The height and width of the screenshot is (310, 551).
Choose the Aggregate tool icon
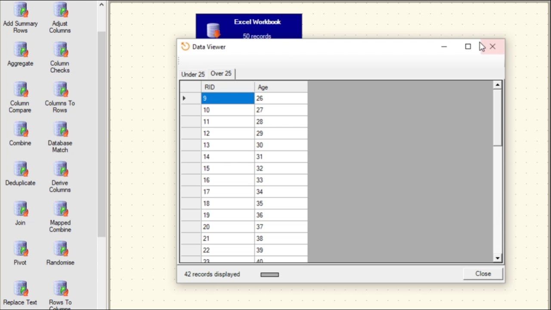(21, 49)
